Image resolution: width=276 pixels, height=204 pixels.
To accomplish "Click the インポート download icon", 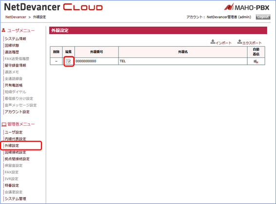I will [213, 42].
